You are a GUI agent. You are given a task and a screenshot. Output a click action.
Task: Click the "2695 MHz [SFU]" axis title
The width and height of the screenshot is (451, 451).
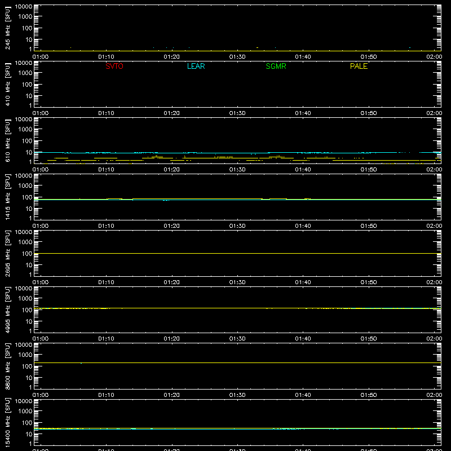[x=7, y=253]
